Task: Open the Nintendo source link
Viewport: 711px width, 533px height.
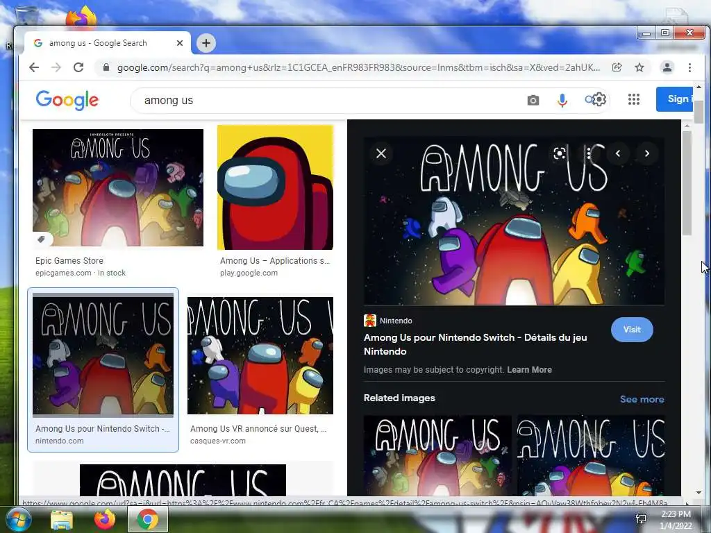Action: (396, 321)
